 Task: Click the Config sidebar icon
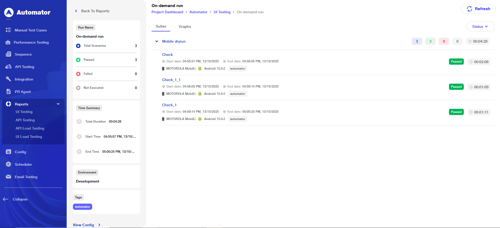coord(8,152)
